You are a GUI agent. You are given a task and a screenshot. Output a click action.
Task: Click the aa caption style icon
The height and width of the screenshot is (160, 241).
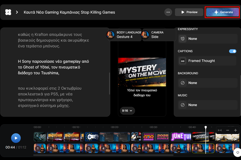[183, 61]
